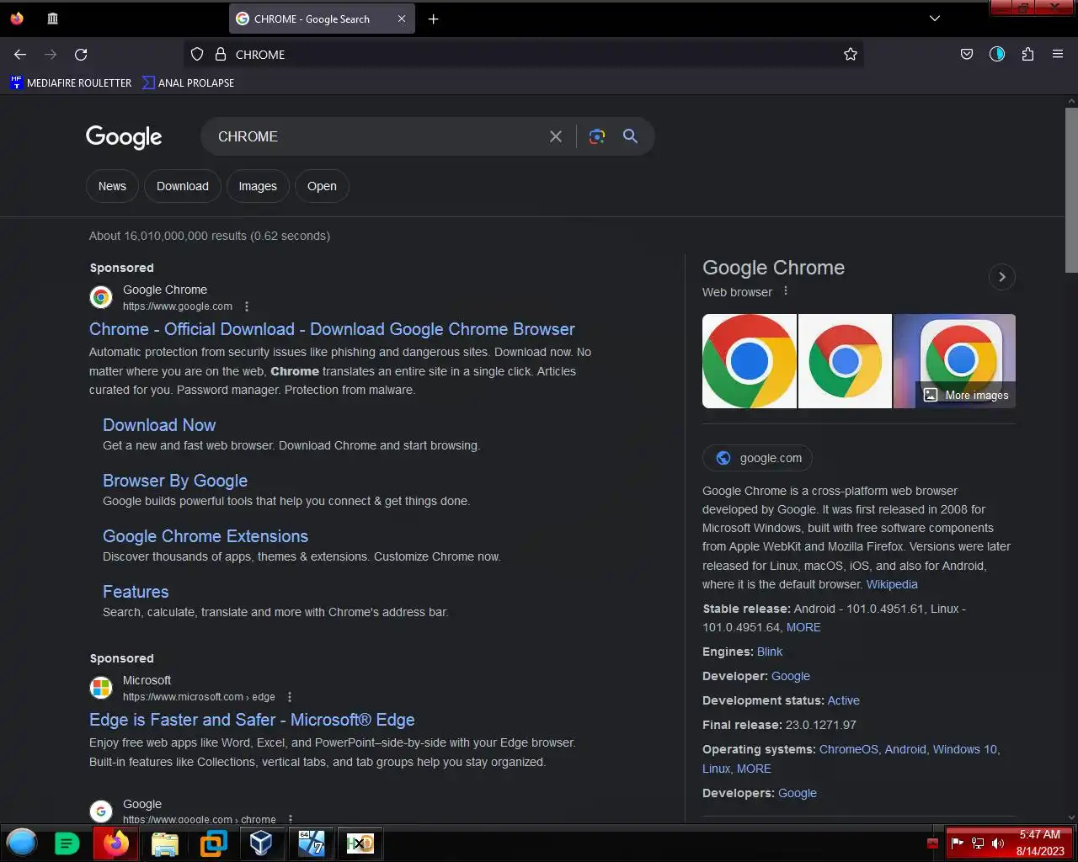
Task: Open the HxD hex editor taskbar icon
Action: [x=360, y=843]
